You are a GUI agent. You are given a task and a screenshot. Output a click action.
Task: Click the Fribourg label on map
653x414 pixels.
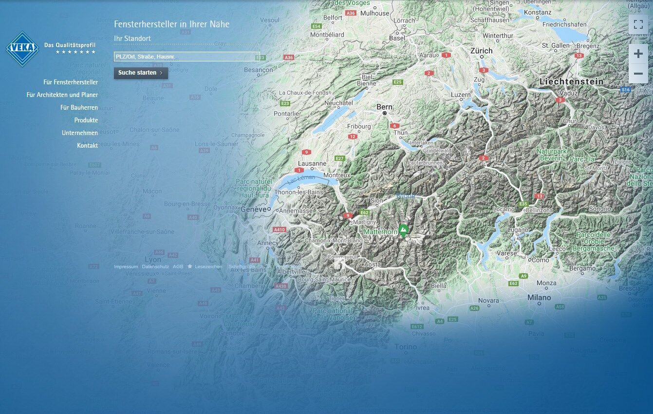359,126
